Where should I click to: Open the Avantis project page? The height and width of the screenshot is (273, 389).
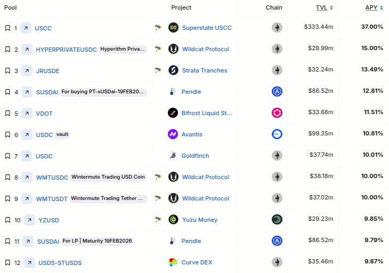[x=192, y=134]
